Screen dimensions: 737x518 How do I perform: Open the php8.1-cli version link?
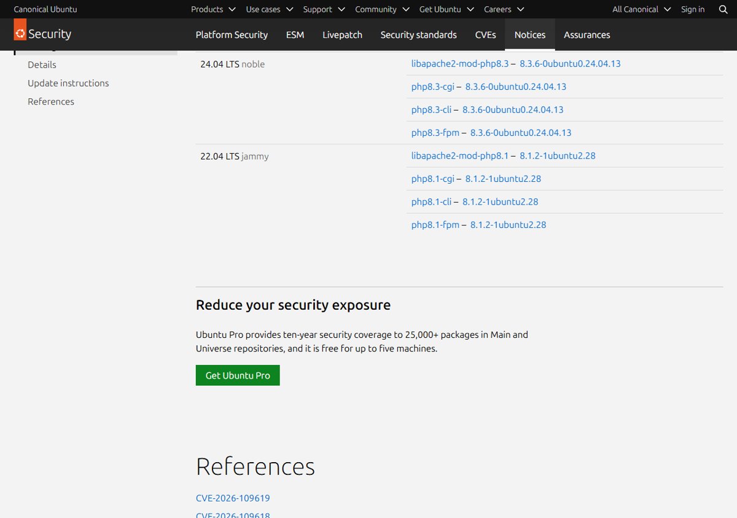500,202
